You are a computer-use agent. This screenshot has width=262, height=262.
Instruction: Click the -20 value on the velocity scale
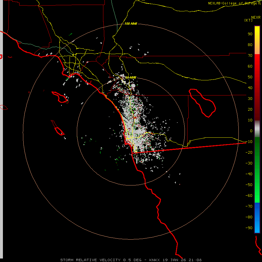(249, 153)
